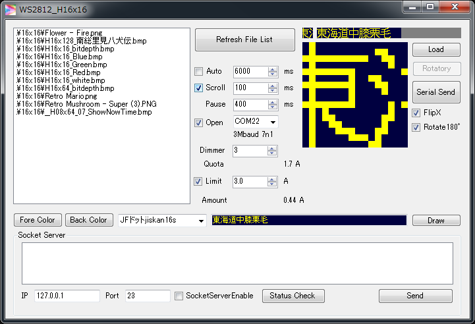This screenshot has height=324, width=475.
Task: Select Retro Mushroom - Super (3).PNG file
Action: pos(86,104)
